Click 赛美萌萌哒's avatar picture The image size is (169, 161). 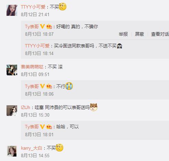12,70
